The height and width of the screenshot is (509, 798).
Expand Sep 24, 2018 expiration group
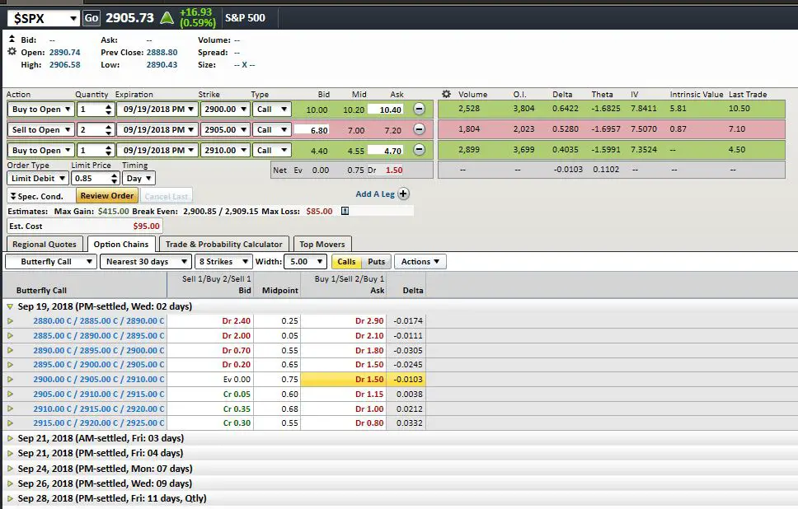(x=10, y=469)
